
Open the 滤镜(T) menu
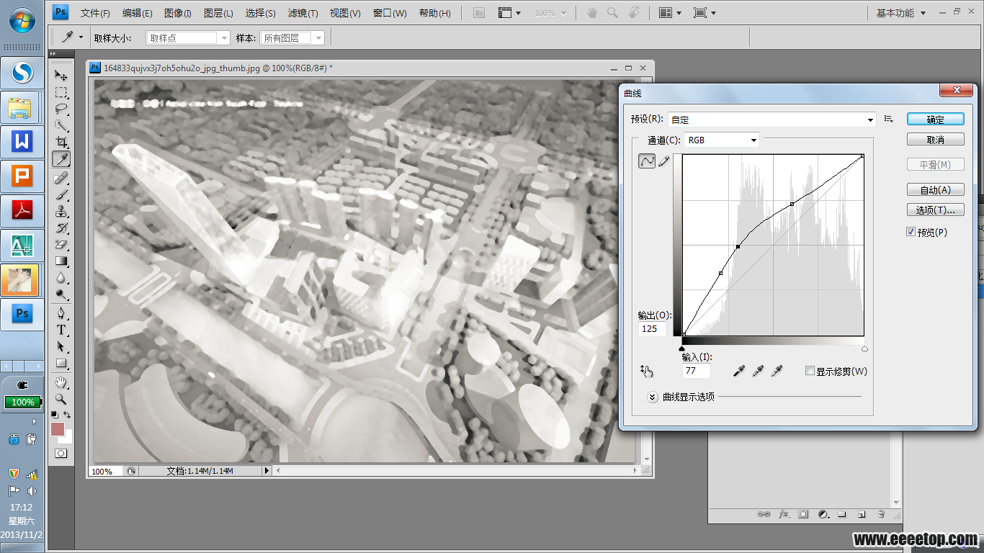[x=303, y=13]
